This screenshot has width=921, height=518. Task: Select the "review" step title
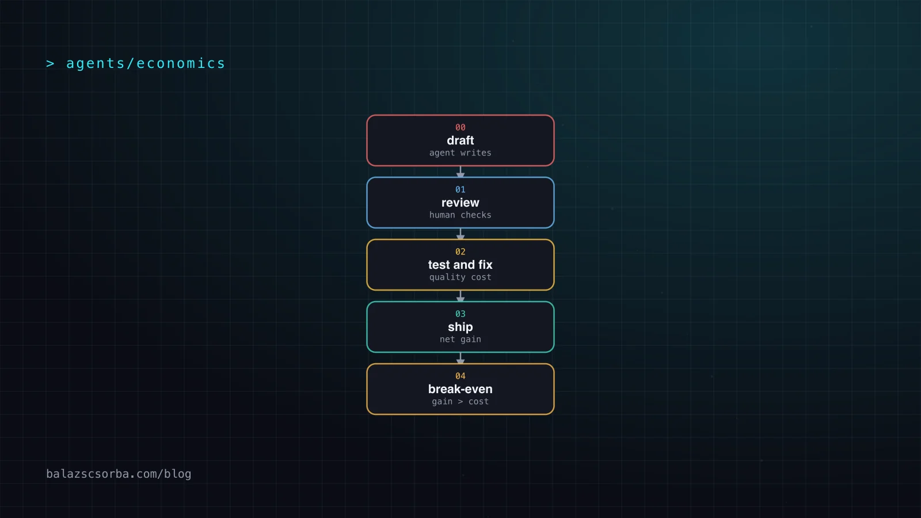(x=461, y=203)
